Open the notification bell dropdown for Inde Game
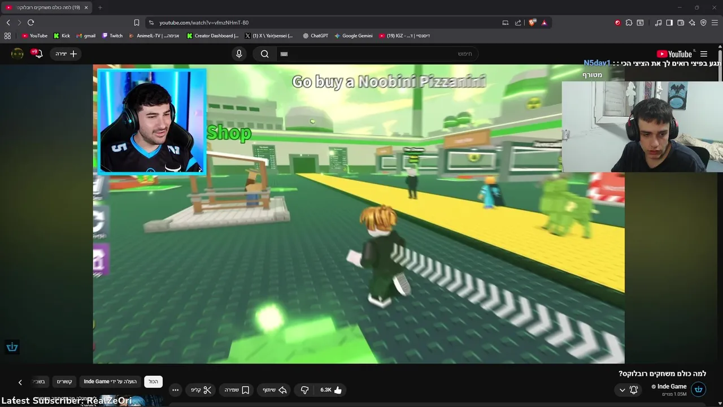This screenshot has width=723, height=407. (x=628, y=390)
